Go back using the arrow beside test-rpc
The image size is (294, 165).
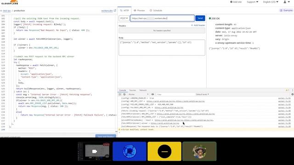(x=1, y=11)
